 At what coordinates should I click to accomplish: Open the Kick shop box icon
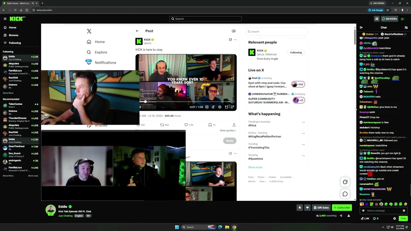coord(377,19)
